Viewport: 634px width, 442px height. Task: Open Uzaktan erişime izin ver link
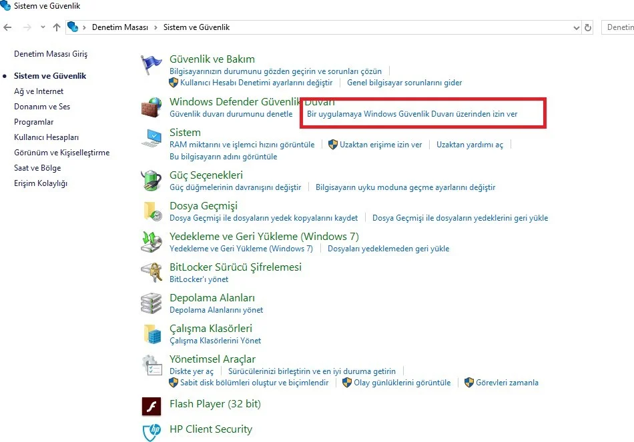(x=380, y=145)
